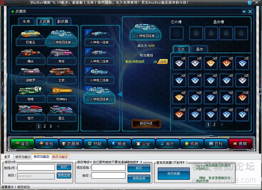Select the 爆焱 weapon icon
Viewport: 262px width, 190px height.
[x=30, y=54]
